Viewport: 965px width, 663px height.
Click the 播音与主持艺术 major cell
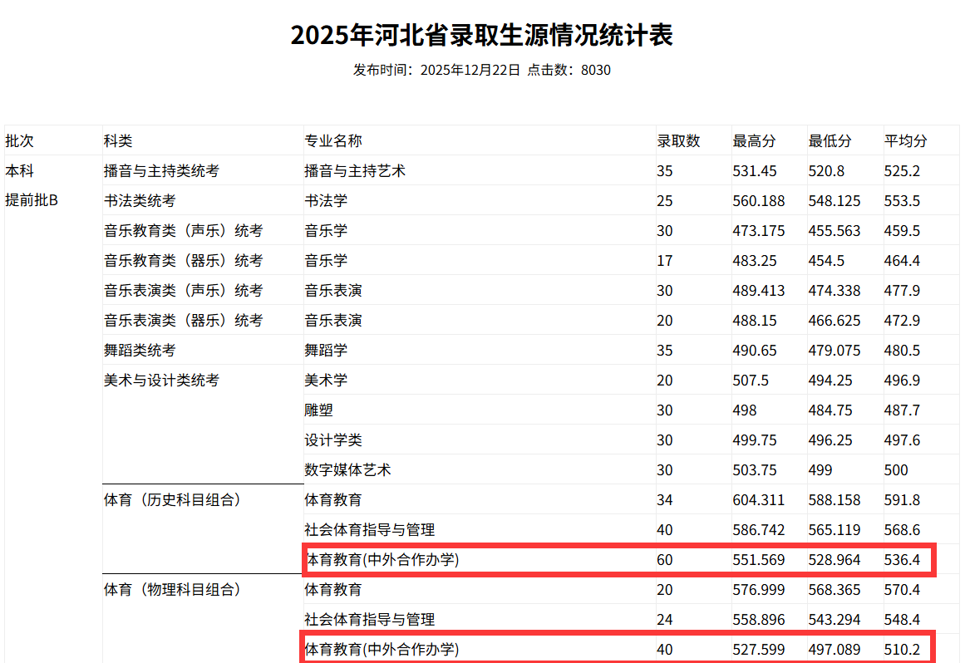[x=355, y=171]
